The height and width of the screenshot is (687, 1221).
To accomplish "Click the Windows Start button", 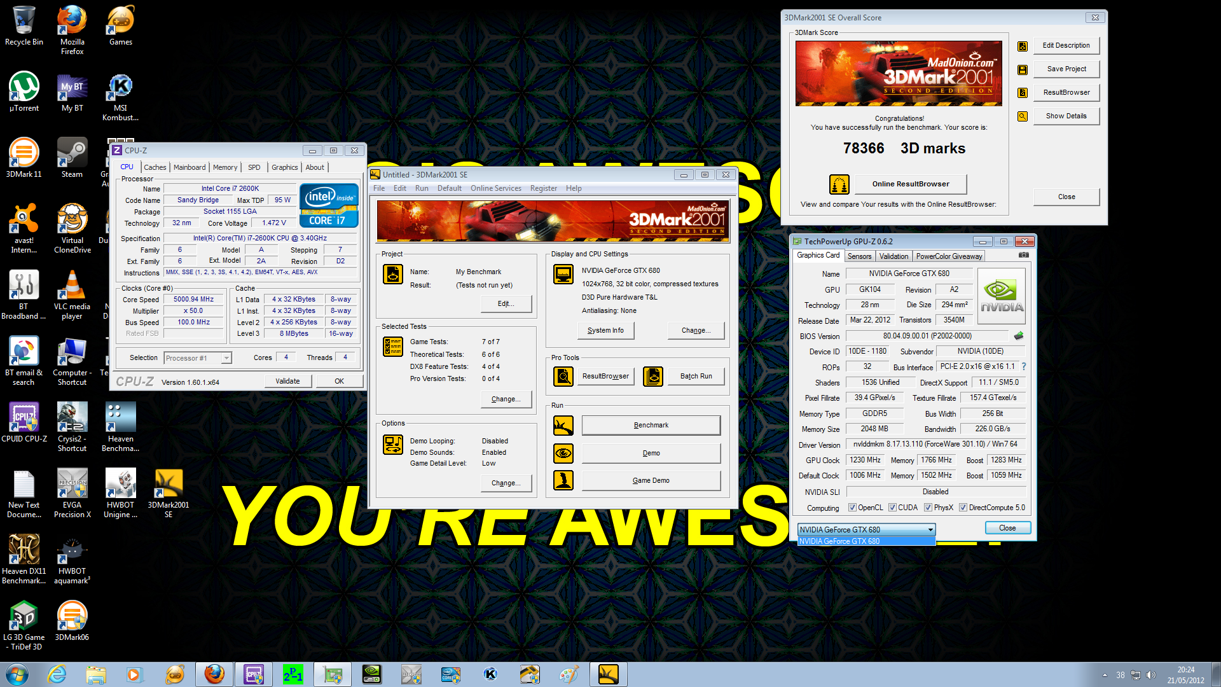I will pos(17,674).
